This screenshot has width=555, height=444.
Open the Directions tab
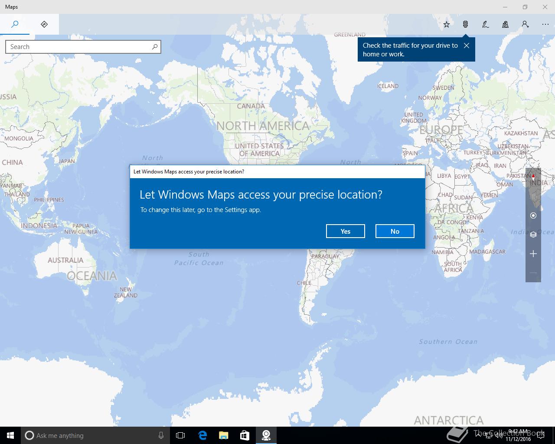coord(44,24)
